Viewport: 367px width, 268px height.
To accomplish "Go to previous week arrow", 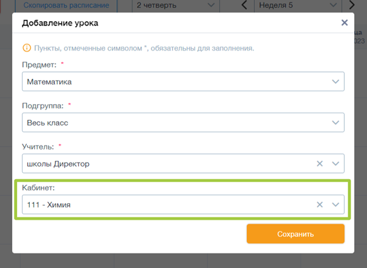I will tap(244, 5).
